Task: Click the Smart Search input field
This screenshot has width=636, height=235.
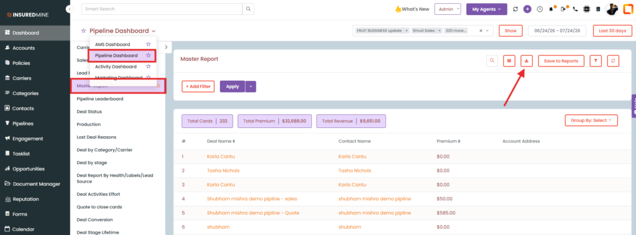Action: coord(162,9)
